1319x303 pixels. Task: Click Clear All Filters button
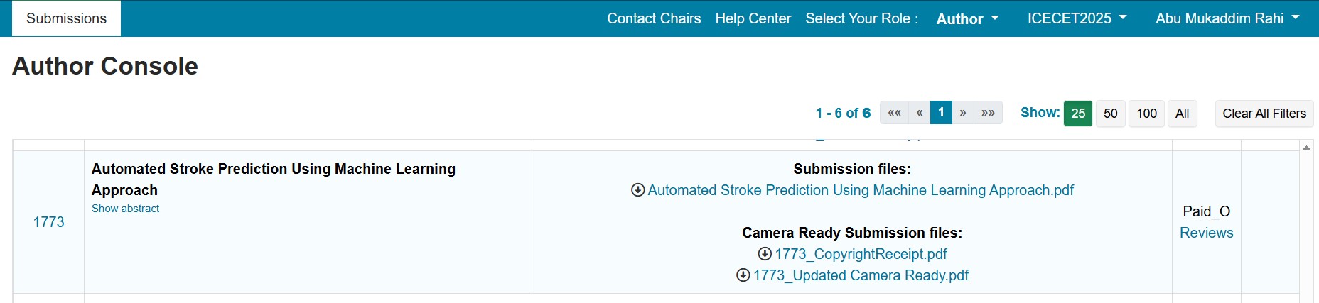pyautogui.click(x=1264, y=114)
